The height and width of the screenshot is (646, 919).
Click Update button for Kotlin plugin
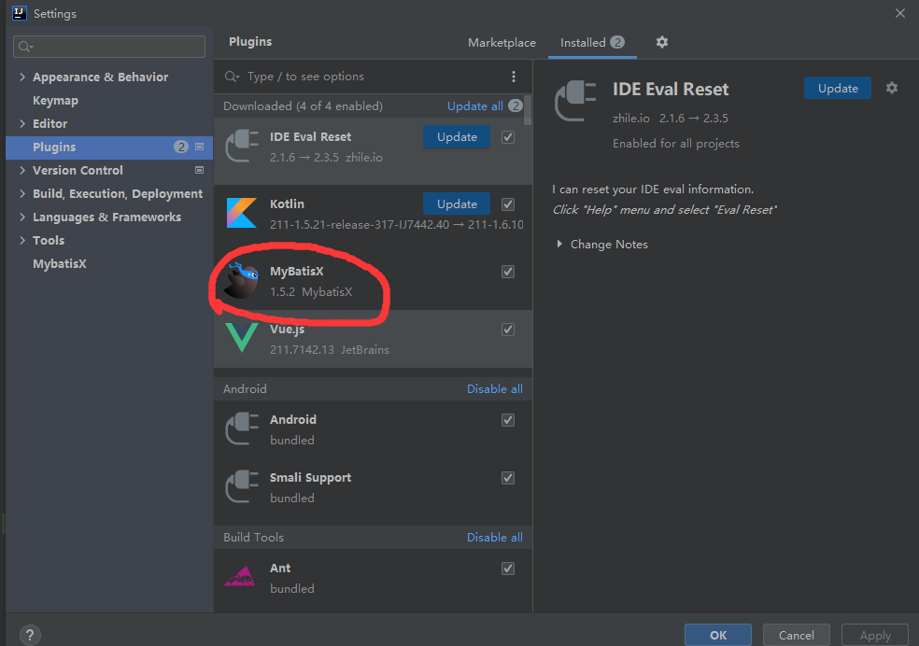pyautogui.click(x=457, y=204)
